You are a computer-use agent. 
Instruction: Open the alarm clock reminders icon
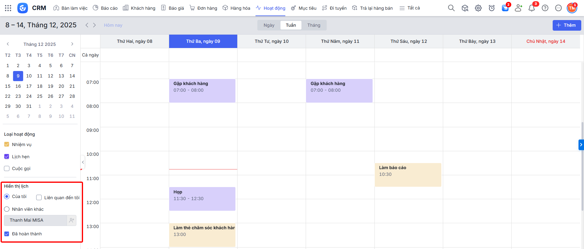[x=492, y=8]
